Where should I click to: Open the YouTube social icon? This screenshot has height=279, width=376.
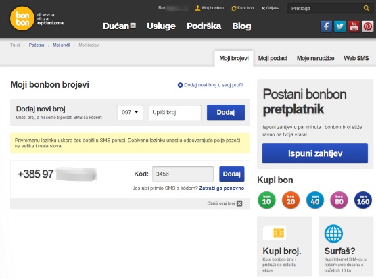354,26
